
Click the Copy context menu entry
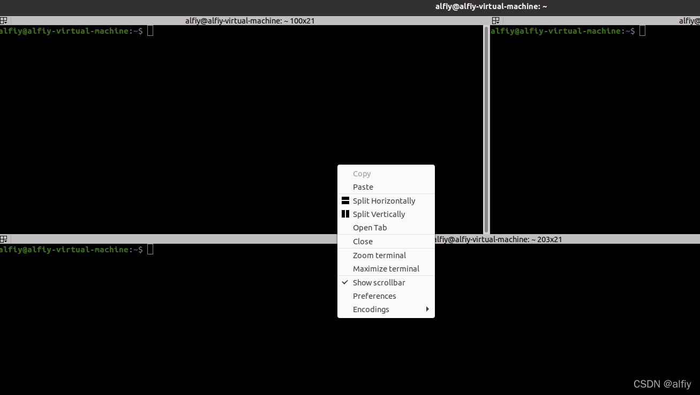click(386, 174)
